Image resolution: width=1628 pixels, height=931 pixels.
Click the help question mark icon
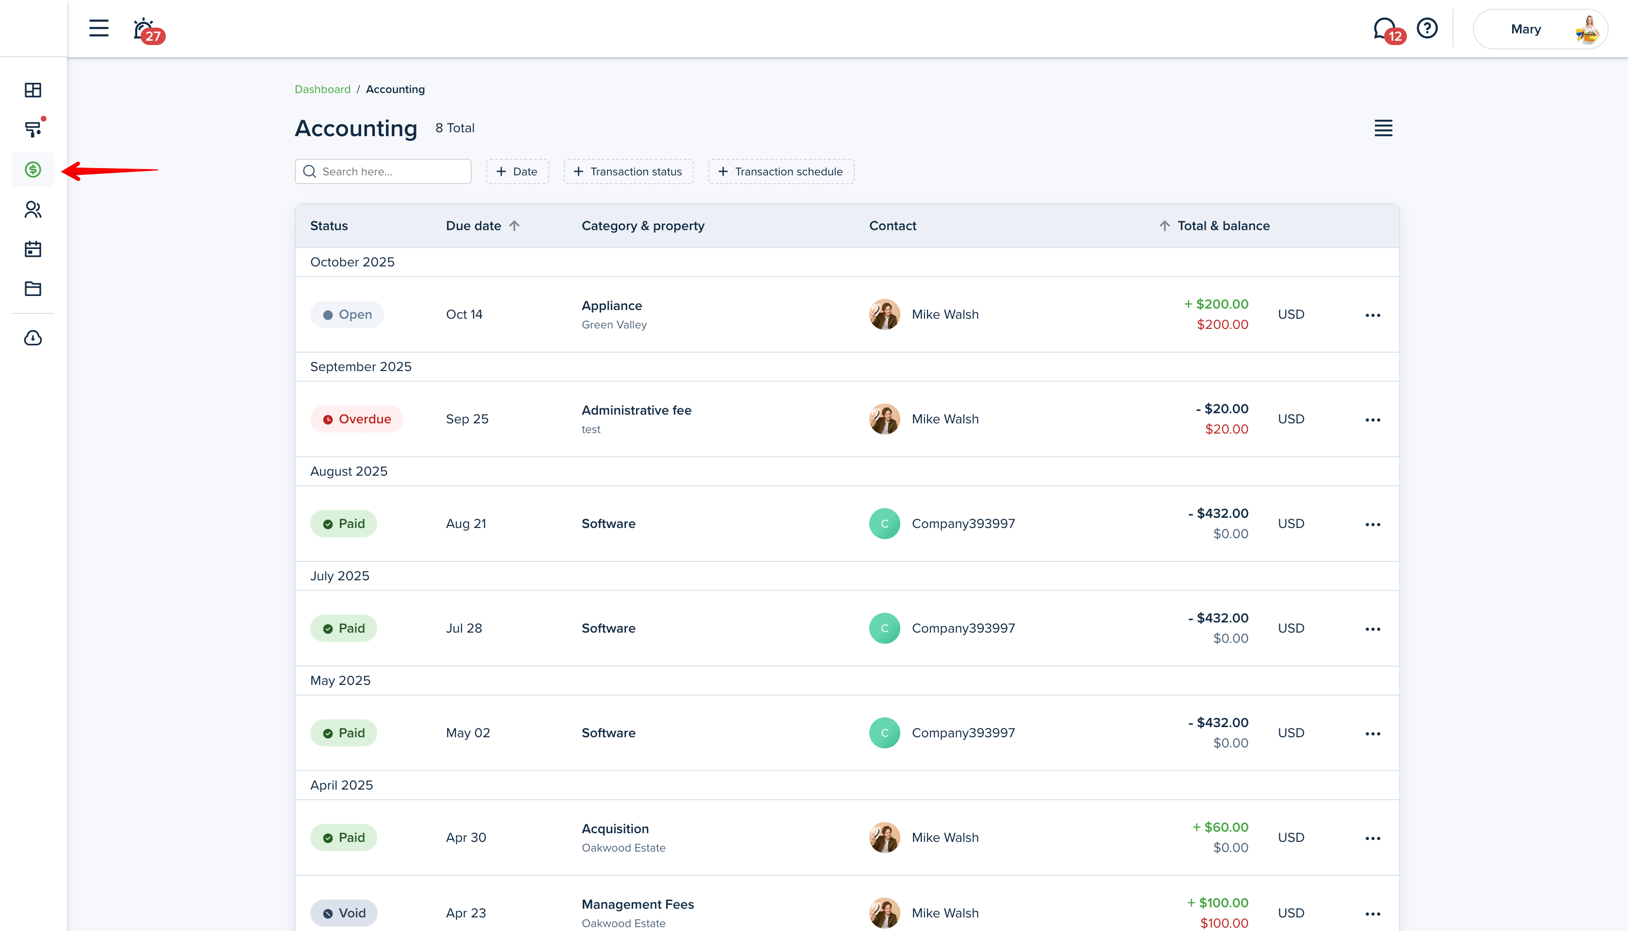tap(1427, 28)
